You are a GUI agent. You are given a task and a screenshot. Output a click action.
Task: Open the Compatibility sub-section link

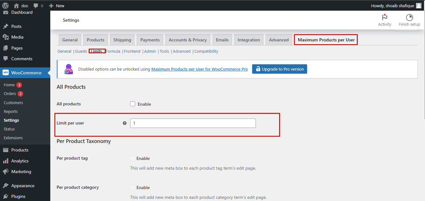point(206,51)
